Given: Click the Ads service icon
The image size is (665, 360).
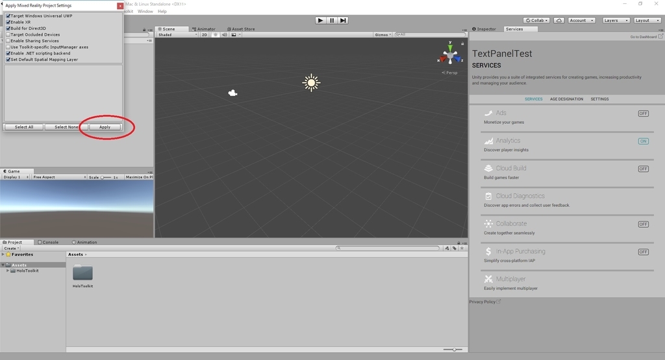Looking at the screenshot, I should 488,113.
